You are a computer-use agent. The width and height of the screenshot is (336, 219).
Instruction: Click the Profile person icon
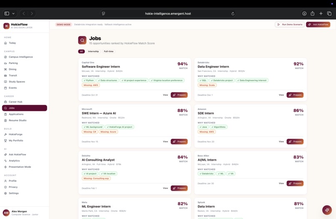point(5,181)
